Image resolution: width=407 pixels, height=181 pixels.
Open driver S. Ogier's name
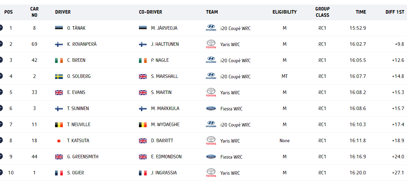click(x=75, y=173)
